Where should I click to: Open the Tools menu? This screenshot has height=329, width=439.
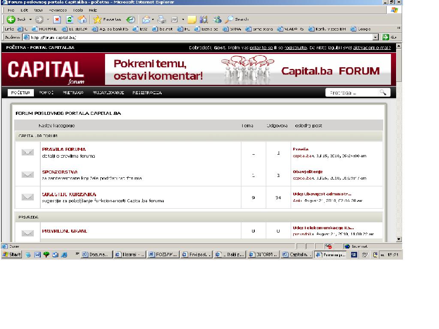[x=78, y=10]
